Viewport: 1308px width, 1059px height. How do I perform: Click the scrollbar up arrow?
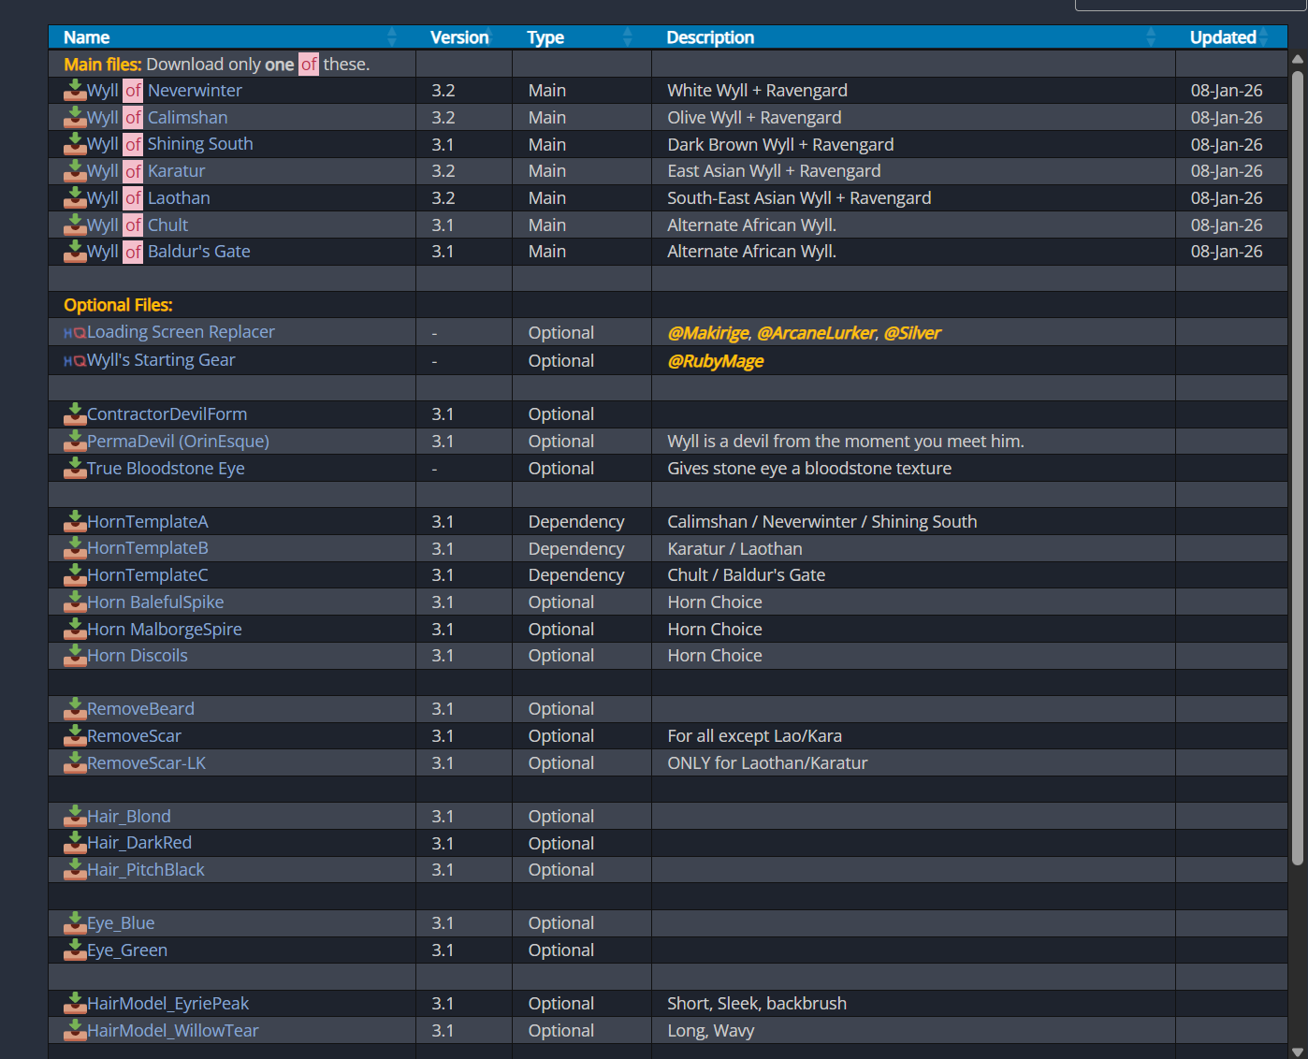1298,58
